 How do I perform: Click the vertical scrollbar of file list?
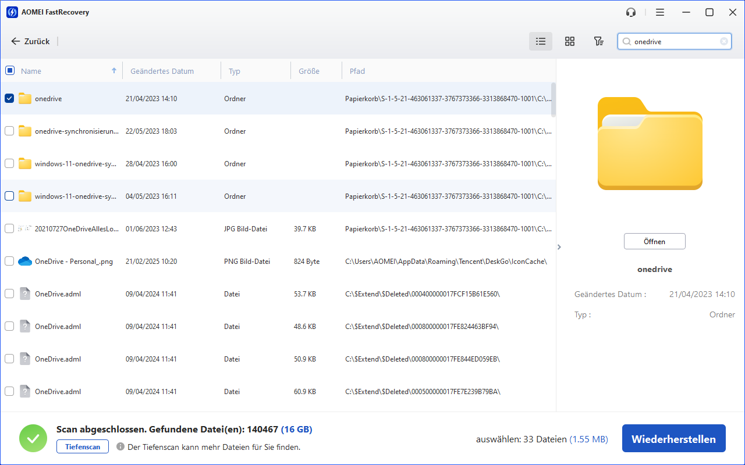[553, 100]
